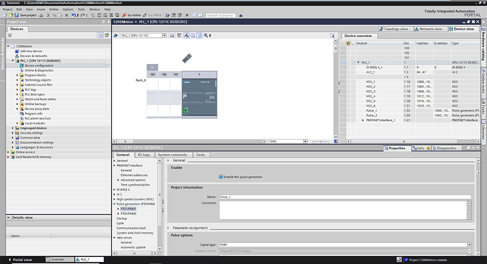Adjust the device view zoom slider
Image resolution: width=487 pixels, height=264 pixels.
320,141
